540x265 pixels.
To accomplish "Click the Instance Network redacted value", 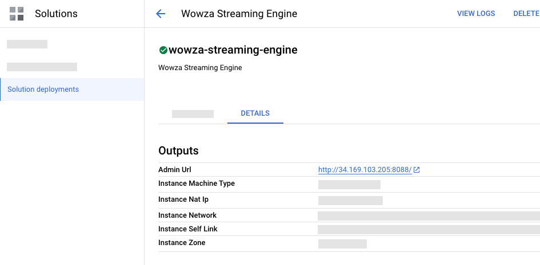I will (429, 216).
